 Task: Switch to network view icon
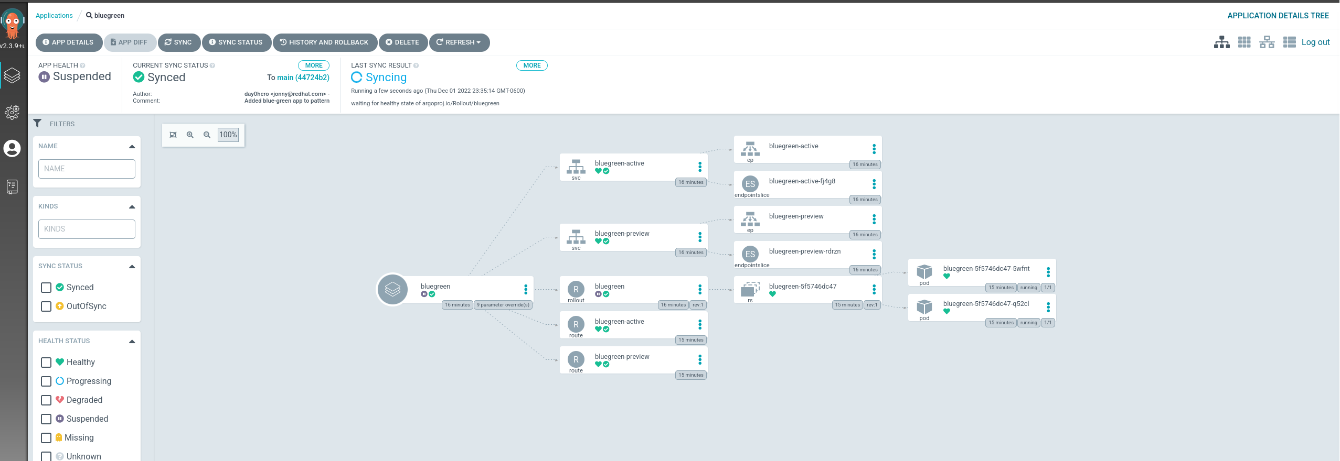click(1267, 42)
